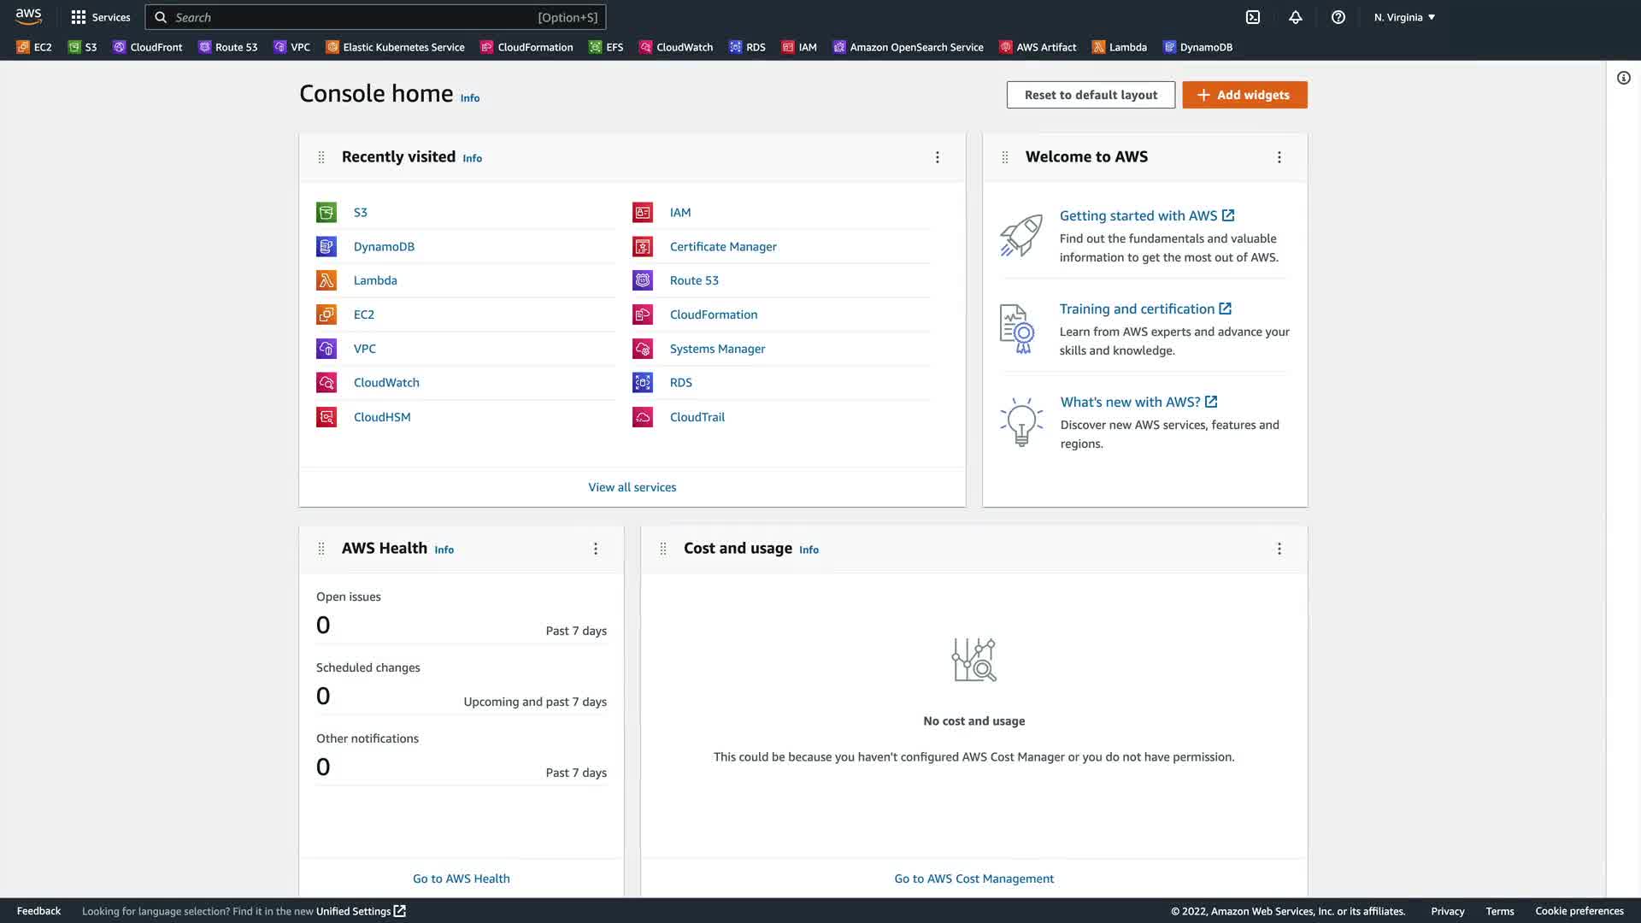Click the Add widgets button

coord(1244,95)
